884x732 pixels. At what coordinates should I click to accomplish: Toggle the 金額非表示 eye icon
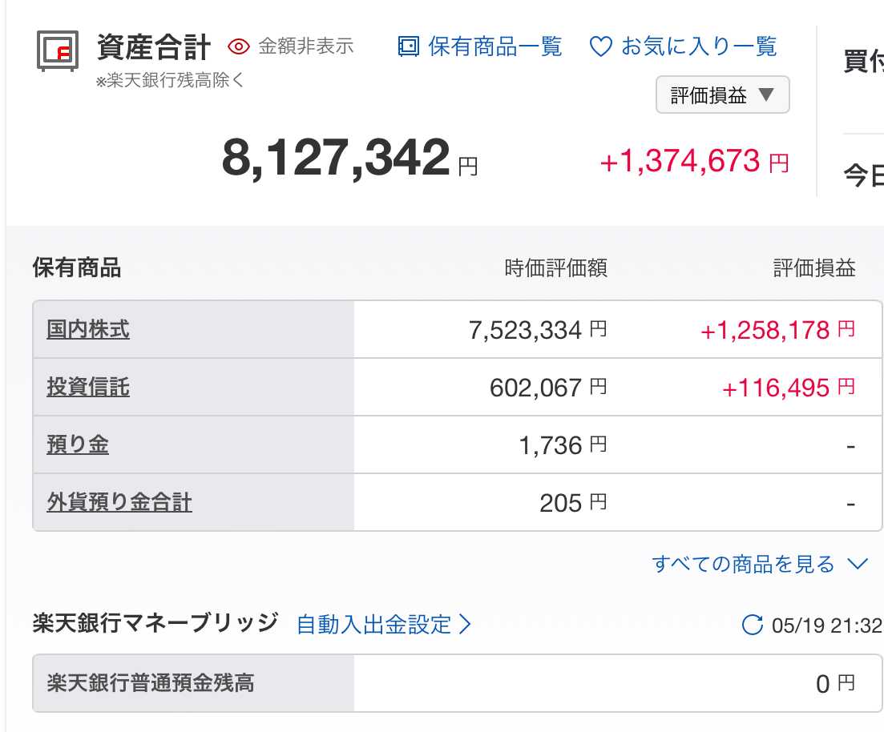pos(239,46)
